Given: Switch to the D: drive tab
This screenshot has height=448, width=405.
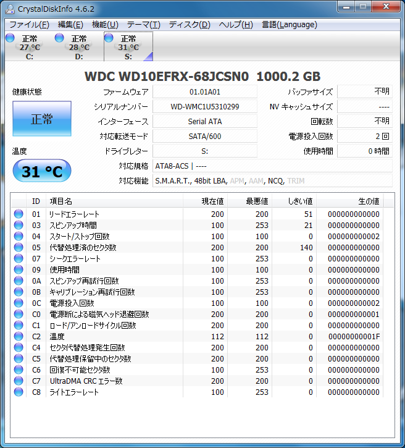Looking at the screenshot, I should pyautogui.click(x=78, y=48).
